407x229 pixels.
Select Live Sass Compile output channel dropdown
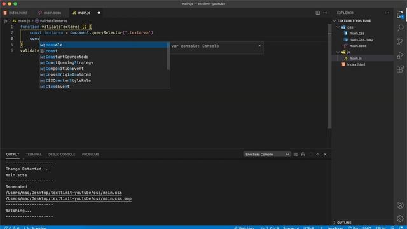266,154
